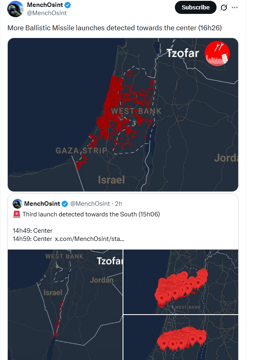Click the verified badge beside the top MenchOsint name
The height and width of the screenshot is (360, 257).
pyautogui.click(x=68, y=5)
